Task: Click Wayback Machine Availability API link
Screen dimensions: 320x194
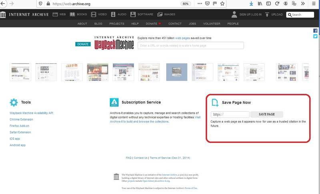Action: [x=32, y=113]
